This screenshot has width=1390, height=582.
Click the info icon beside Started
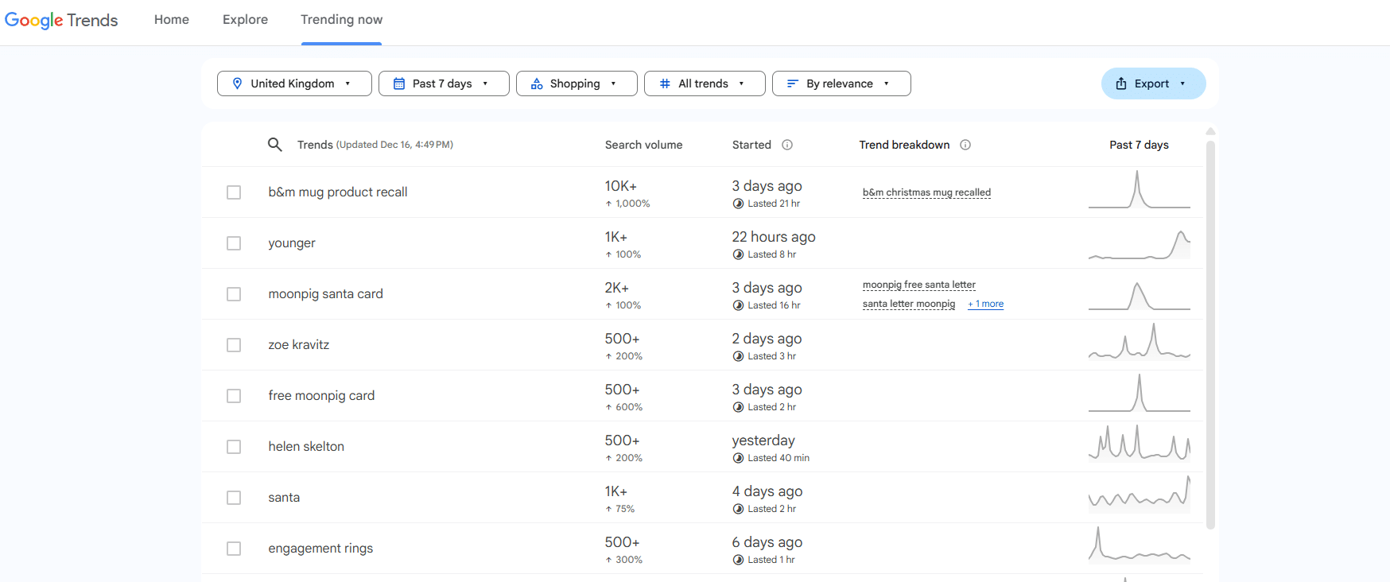(x=787, y=145)
